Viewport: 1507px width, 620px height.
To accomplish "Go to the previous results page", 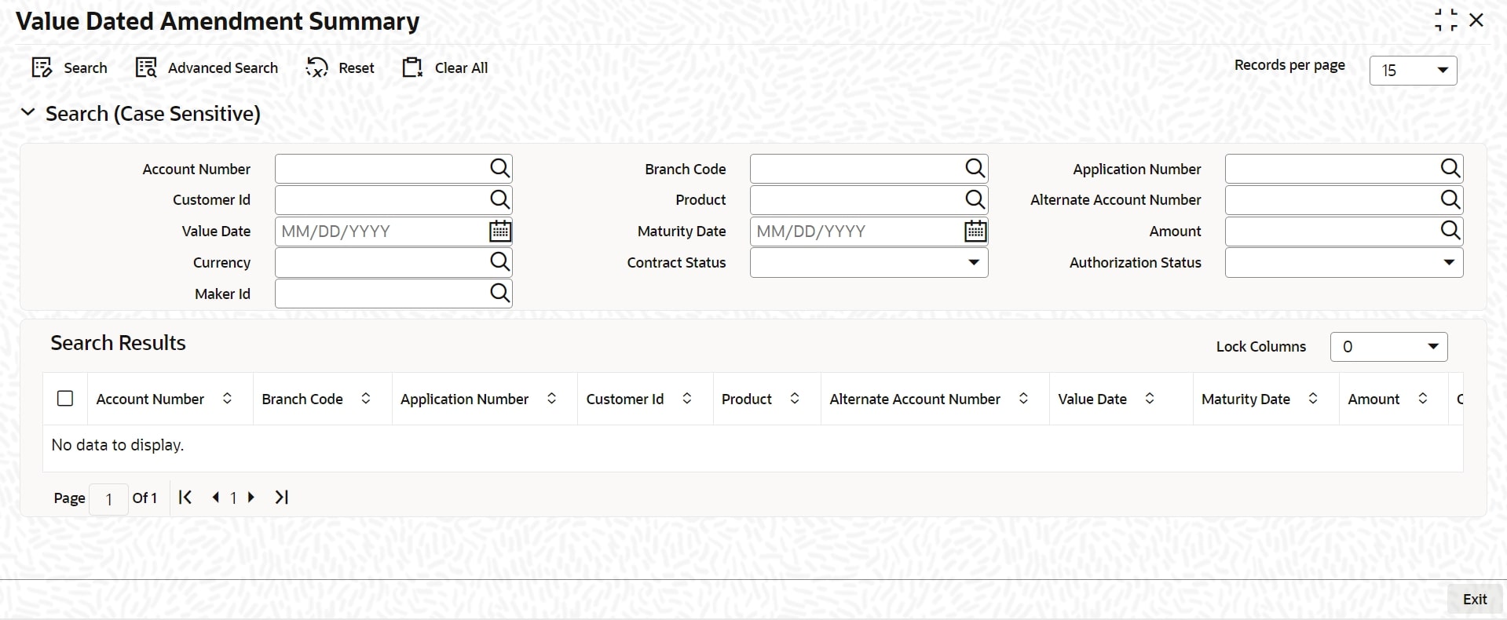I will click(215, 497).
